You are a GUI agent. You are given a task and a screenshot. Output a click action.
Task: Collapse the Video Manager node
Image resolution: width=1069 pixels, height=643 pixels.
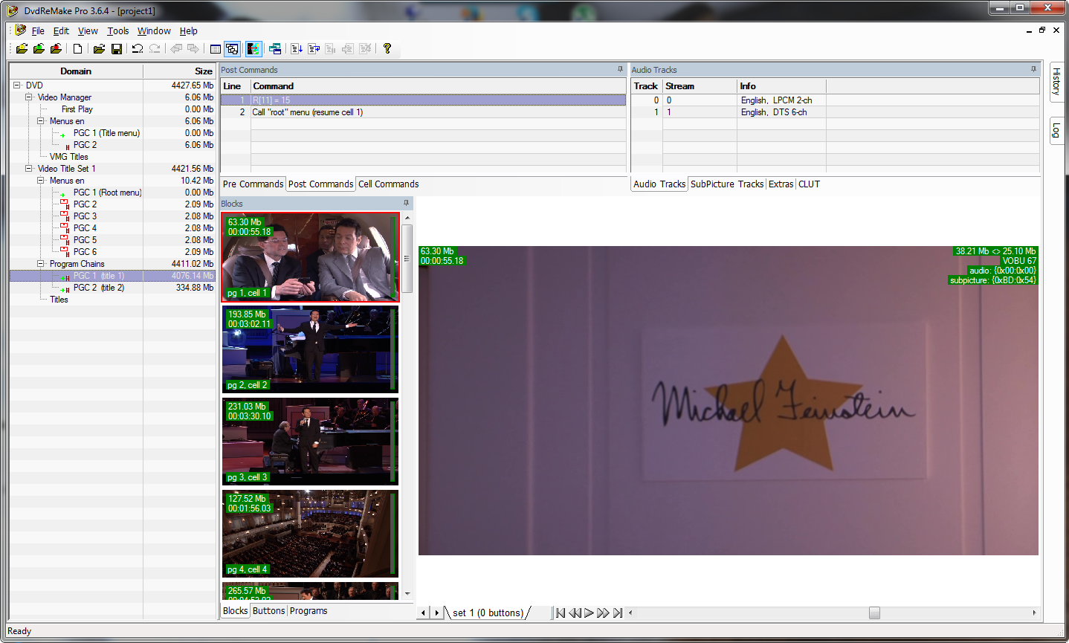29,97
